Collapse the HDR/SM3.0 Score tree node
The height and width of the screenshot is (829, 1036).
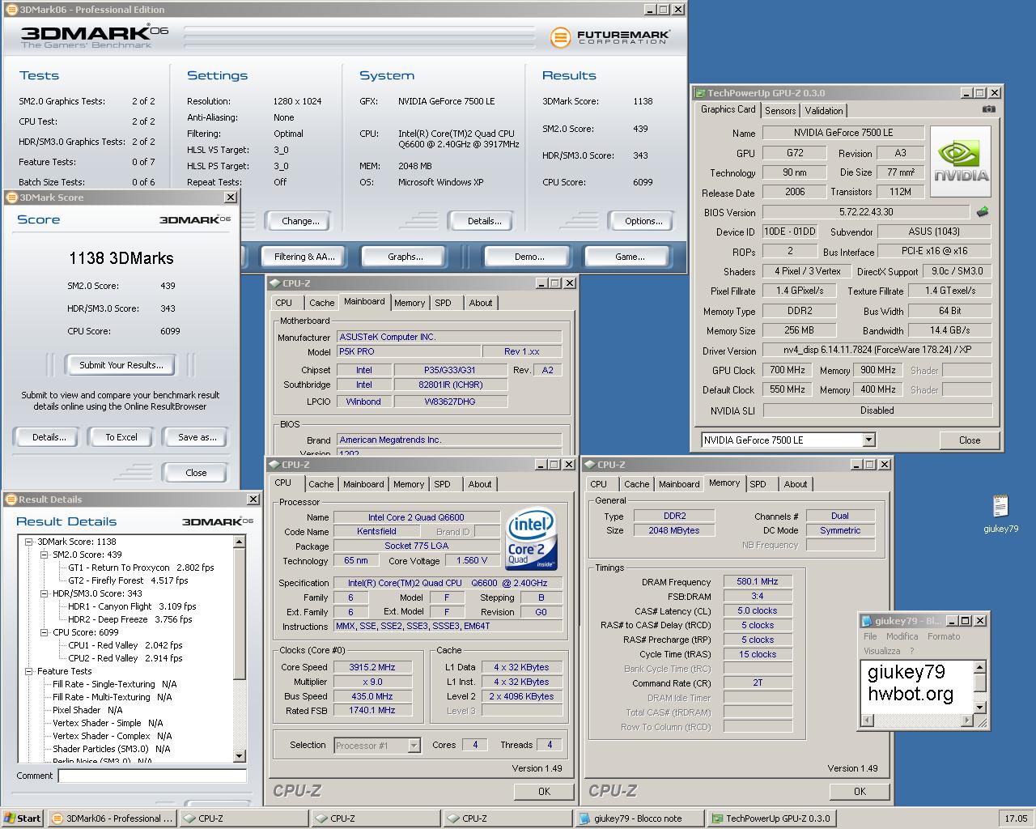pyautogui.click(x=45, y=593)
